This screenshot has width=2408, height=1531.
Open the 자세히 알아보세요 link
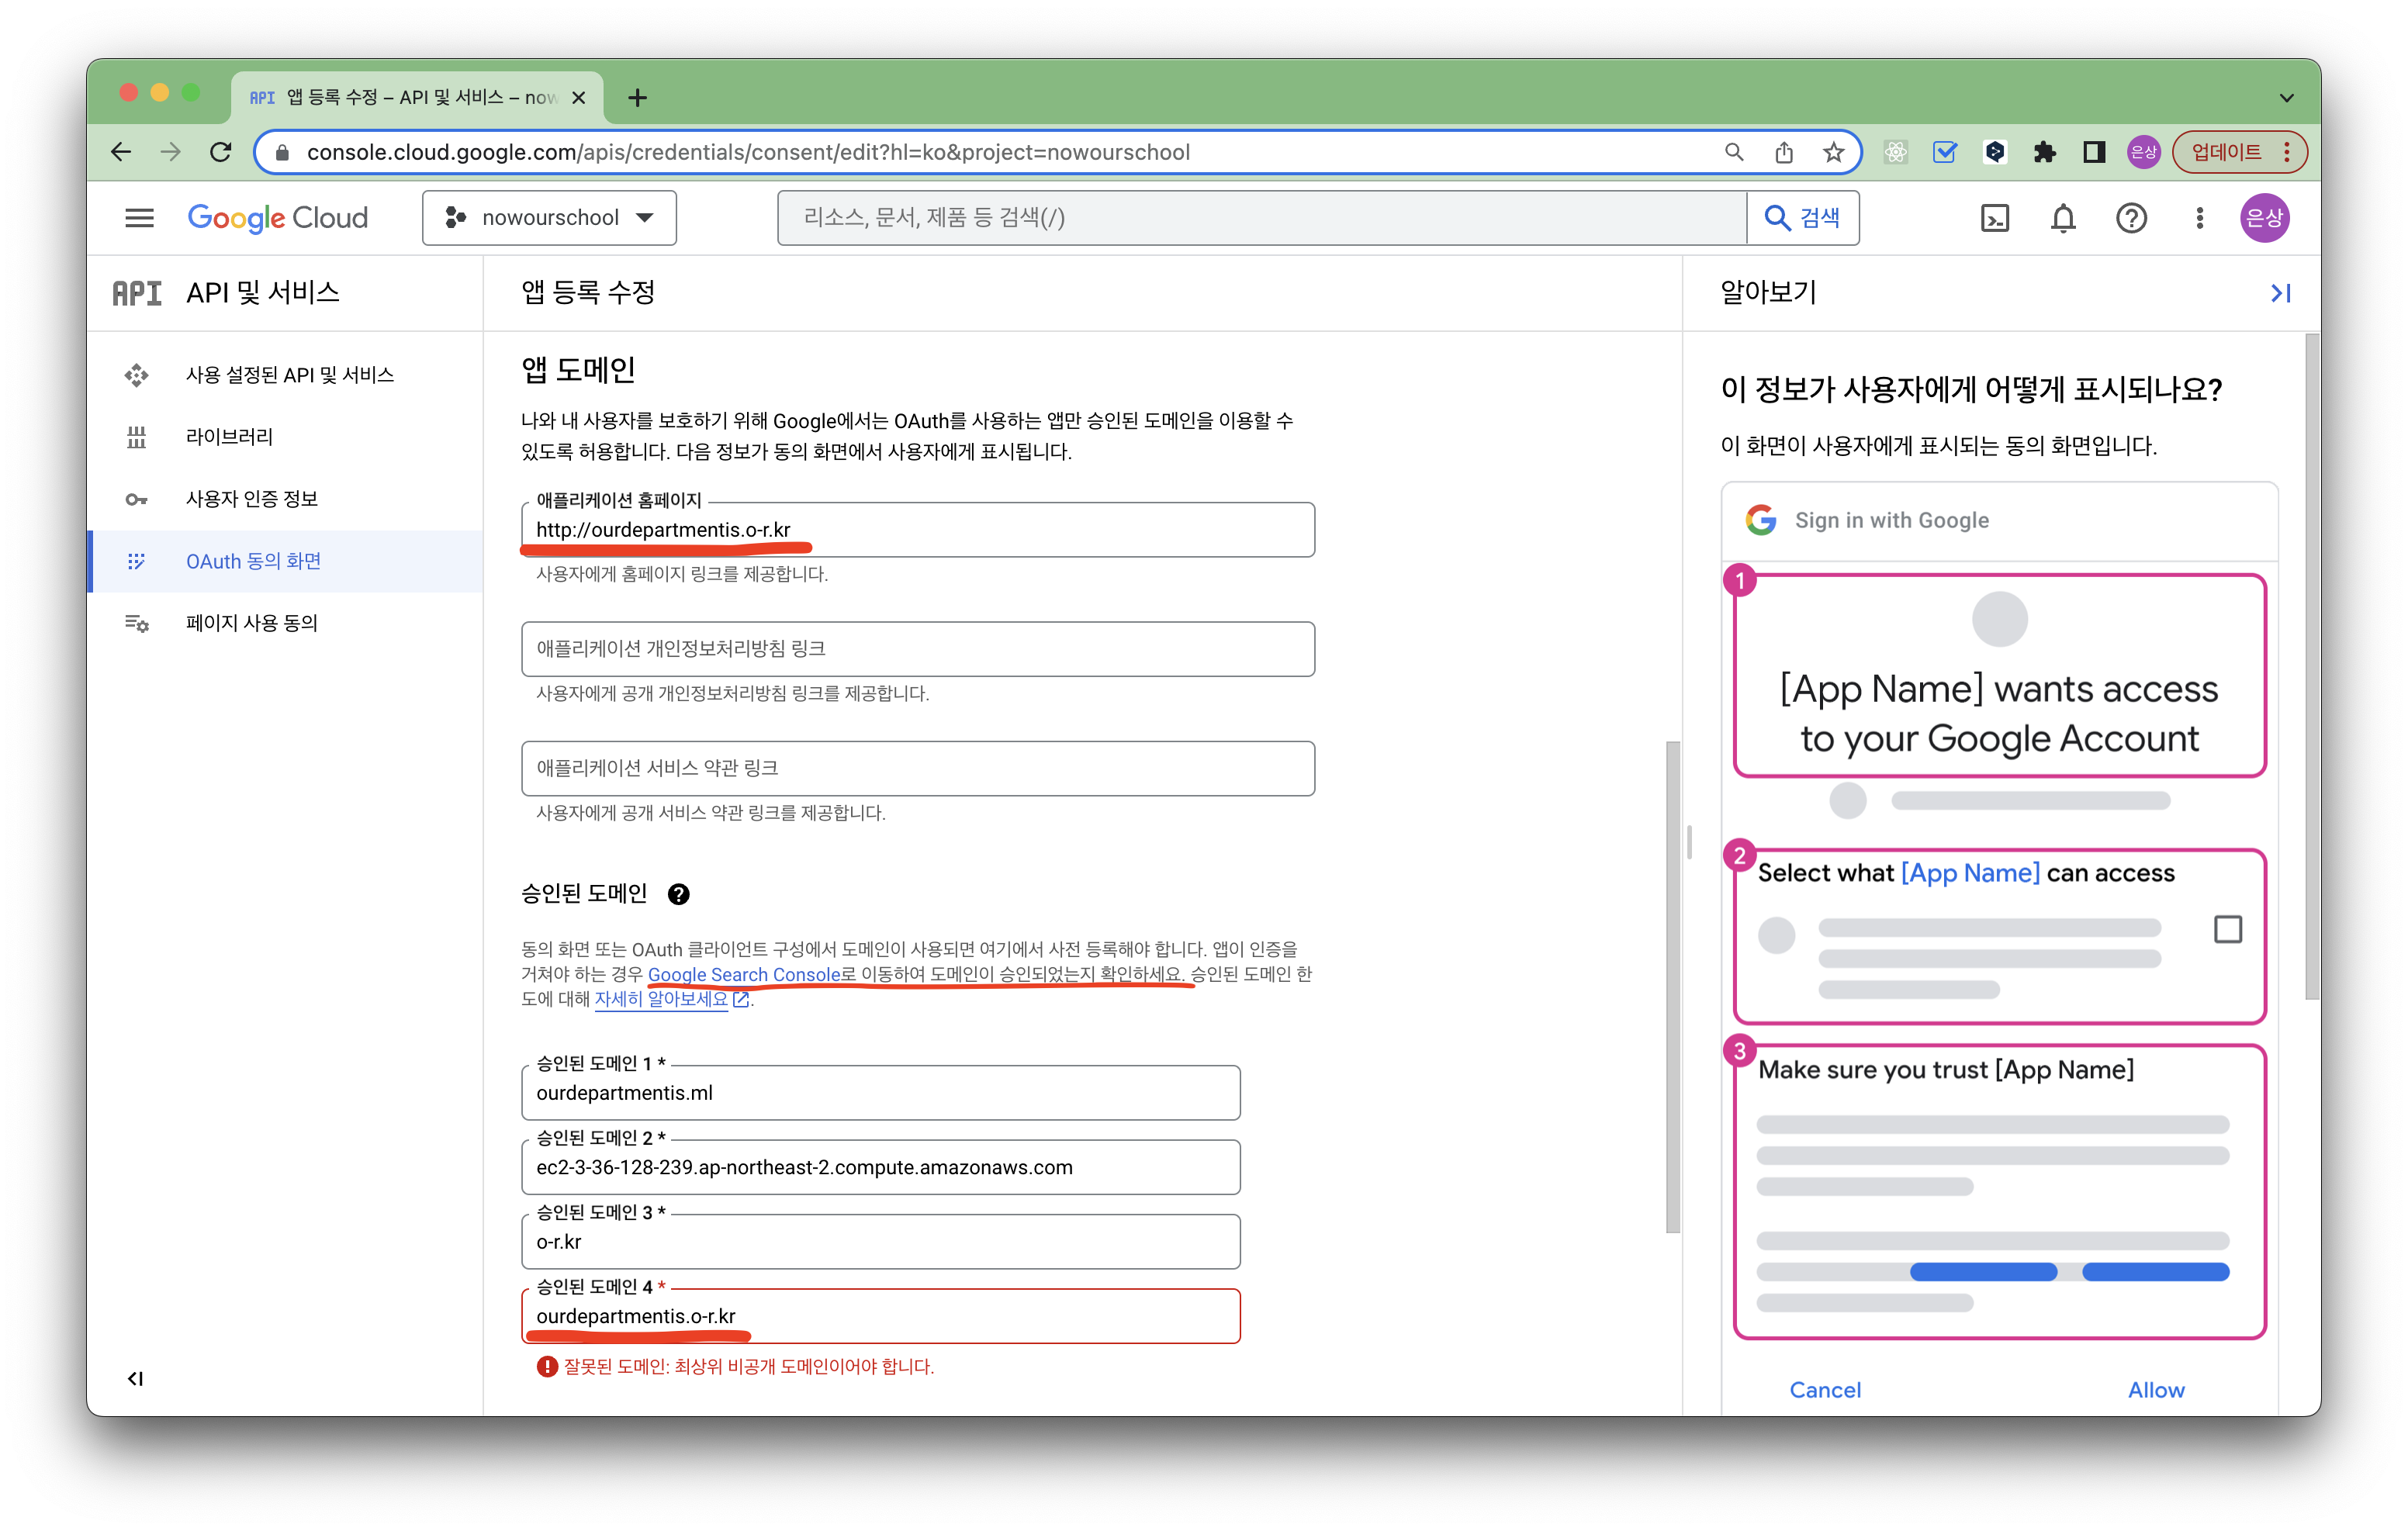click(671, 999)
